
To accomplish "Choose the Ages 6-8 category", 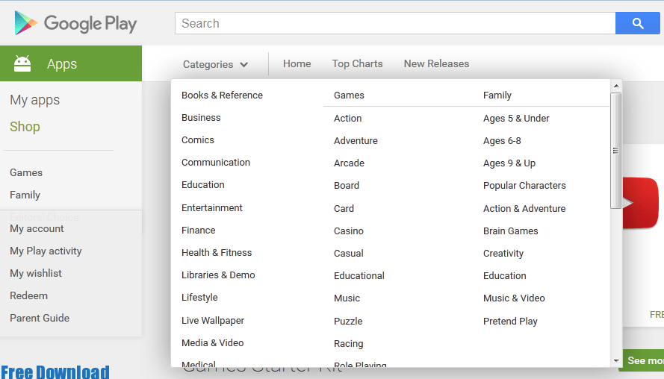I will coord(502,141).
